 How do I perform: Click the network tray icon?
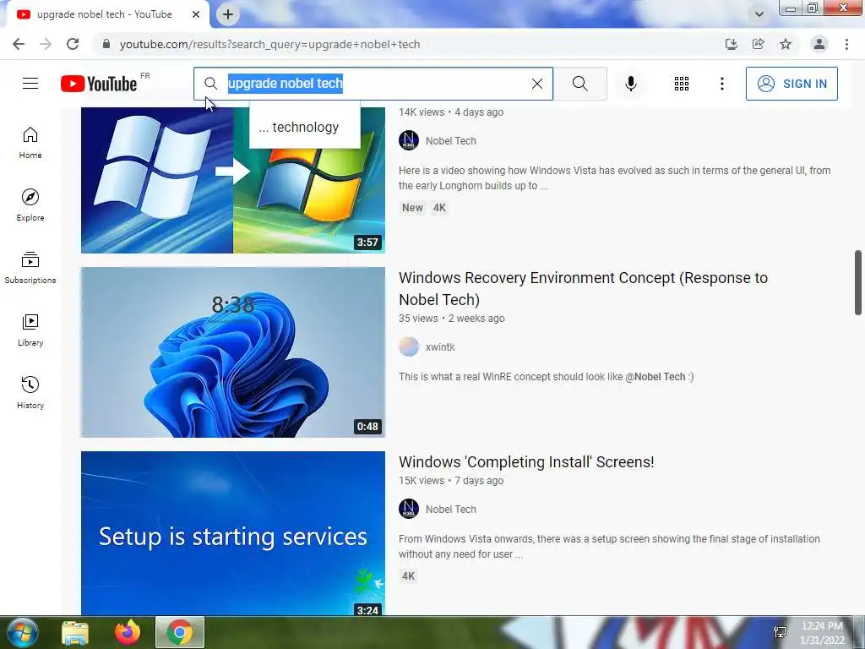[x=780, y=632]
